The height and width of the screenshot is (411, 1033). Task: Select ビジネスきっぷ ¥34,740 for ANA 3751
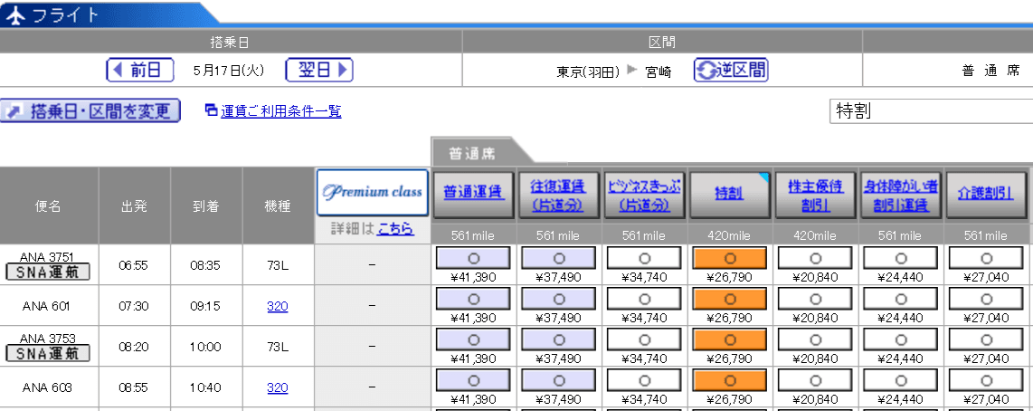(644, 259)
